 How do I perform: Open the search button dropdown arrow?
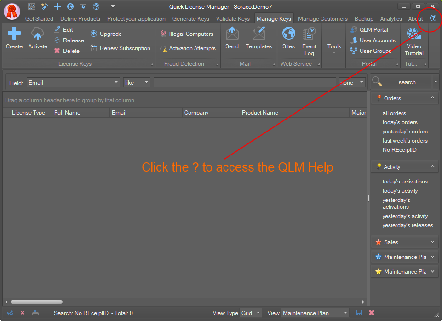coord(436,82)
